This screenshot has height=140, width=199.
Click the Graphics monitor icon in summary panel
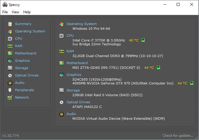[x=62, y=75]
